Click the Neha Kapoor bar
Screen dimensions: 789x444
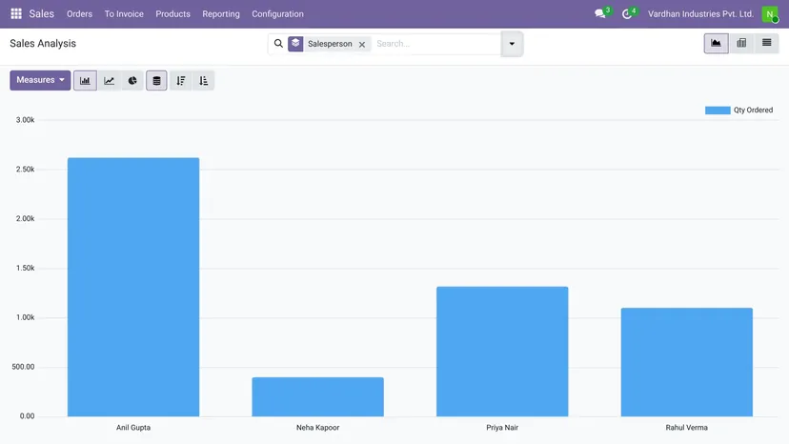coord(317,396)
